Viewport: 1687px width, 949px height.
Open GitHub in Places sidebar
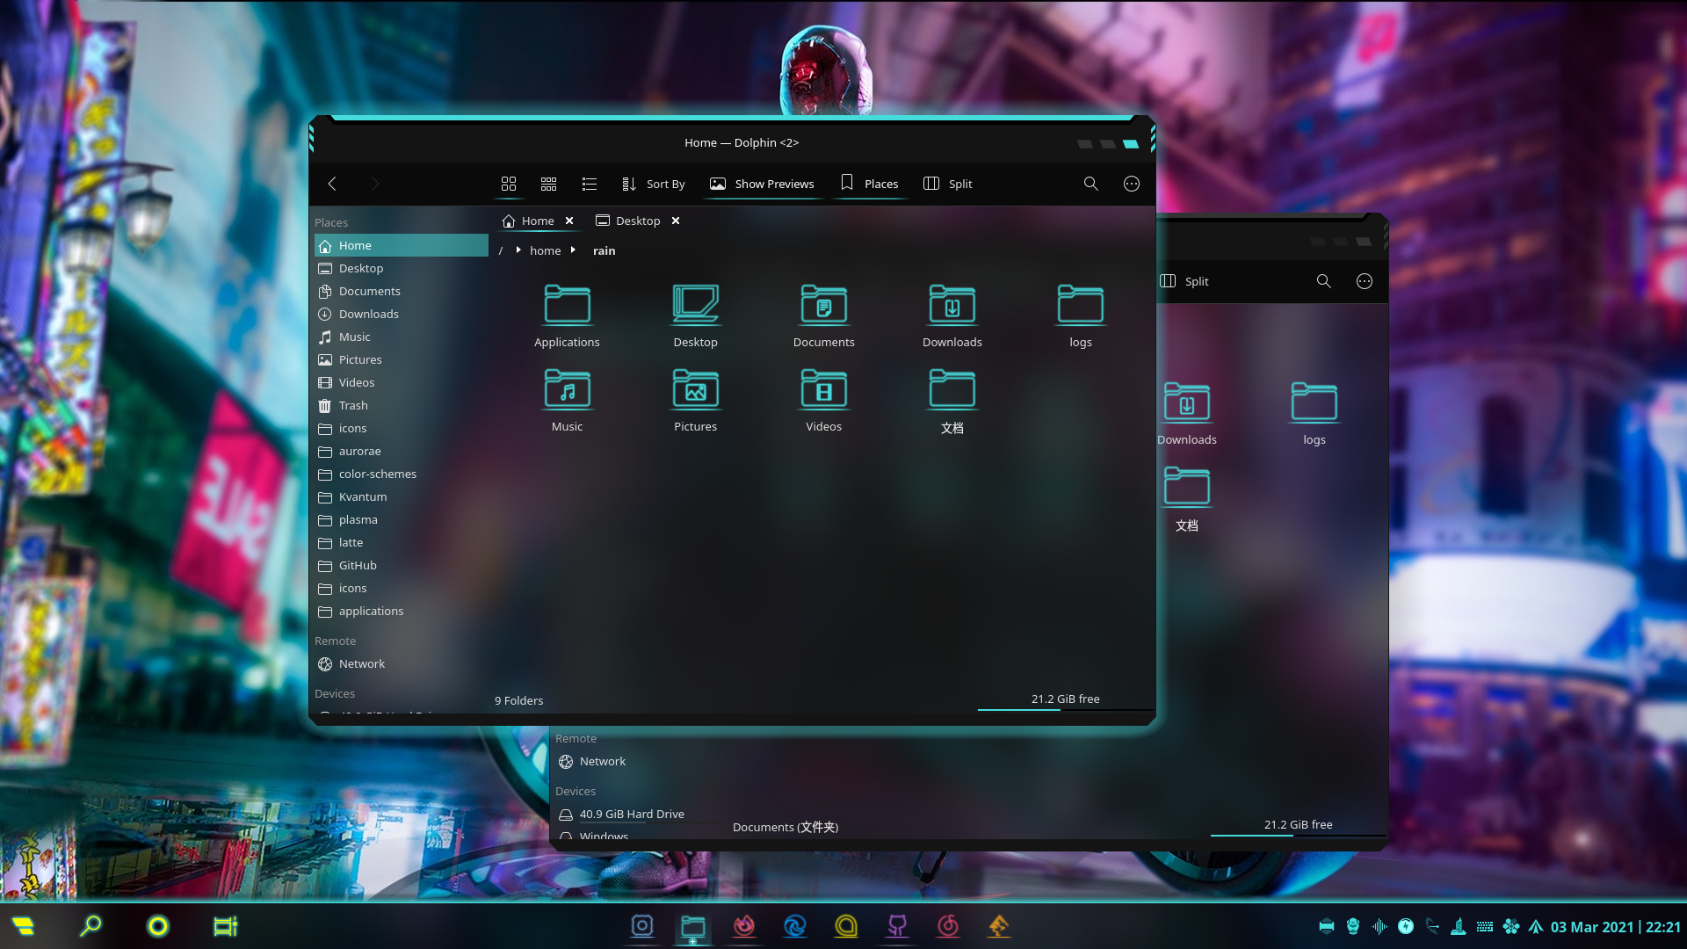click(x=402, y=565)
